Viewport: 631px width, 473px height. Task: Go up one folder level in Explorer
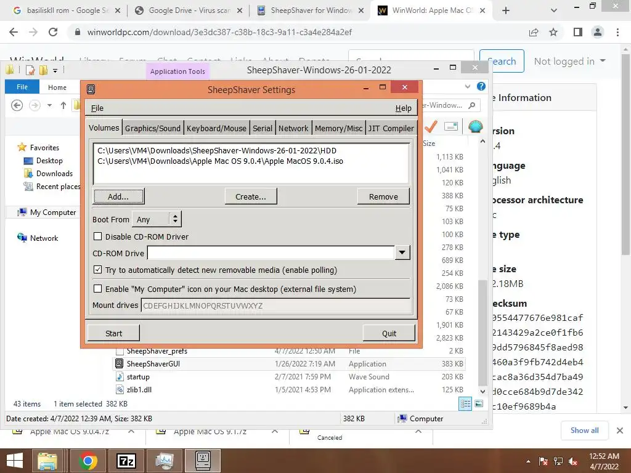63,105
